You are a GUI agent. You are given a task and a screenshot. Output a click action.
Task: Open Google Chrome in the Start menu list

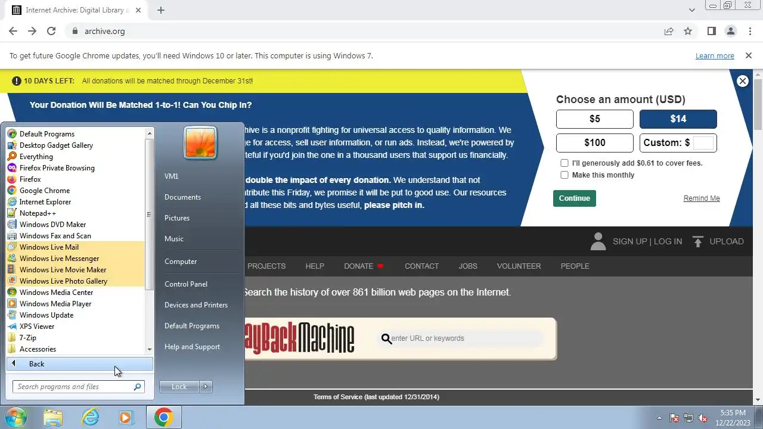click(44, 191)
